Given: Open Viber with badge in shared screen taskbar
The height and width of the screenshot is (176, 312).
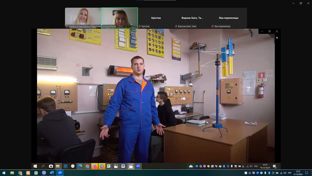Looking at the screenshot, I should [x=94, y=166].
